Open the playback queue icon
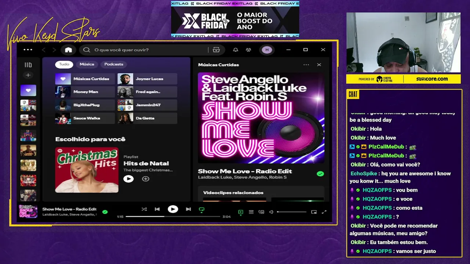The width and height of the screenshot is (470, 264). [251, 212]
